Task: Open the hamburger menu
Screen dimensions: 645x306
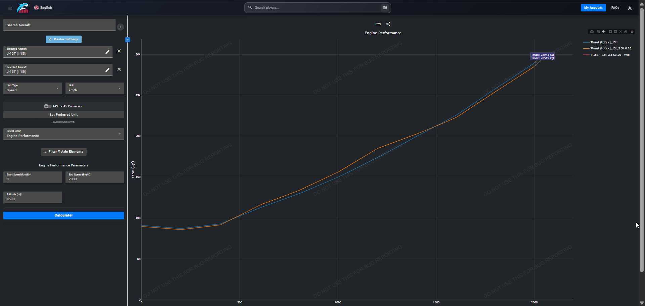Action: click(10, 8)
